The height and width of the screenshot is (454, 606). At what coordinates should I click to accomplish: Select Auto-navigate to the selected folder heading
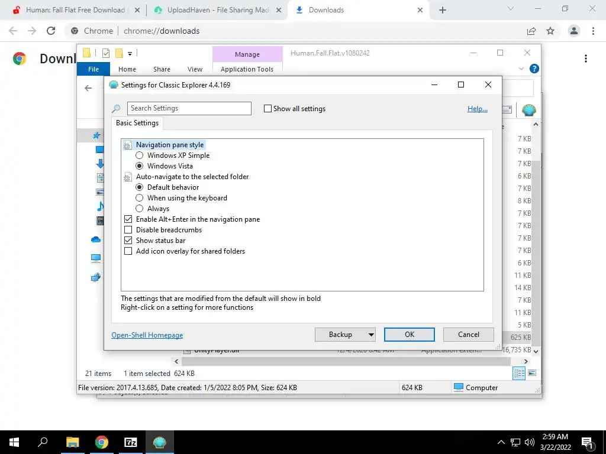192,177
